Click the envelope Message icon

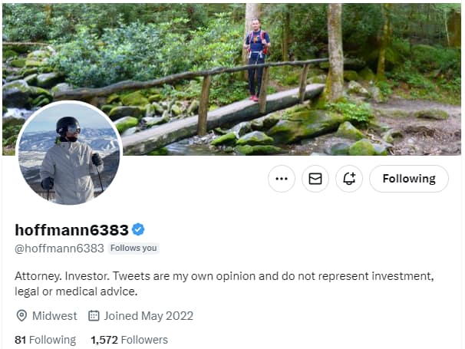pyautogui.click(x=315, y=179)
